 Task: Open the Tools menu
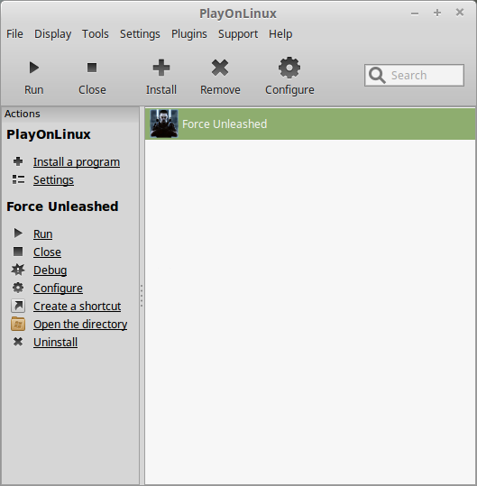pyautogui.click(x=96, y=33)
